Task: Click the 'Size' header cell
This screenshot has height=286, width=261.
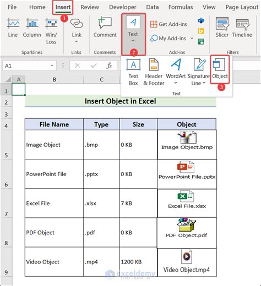Action: click(138, 124)
